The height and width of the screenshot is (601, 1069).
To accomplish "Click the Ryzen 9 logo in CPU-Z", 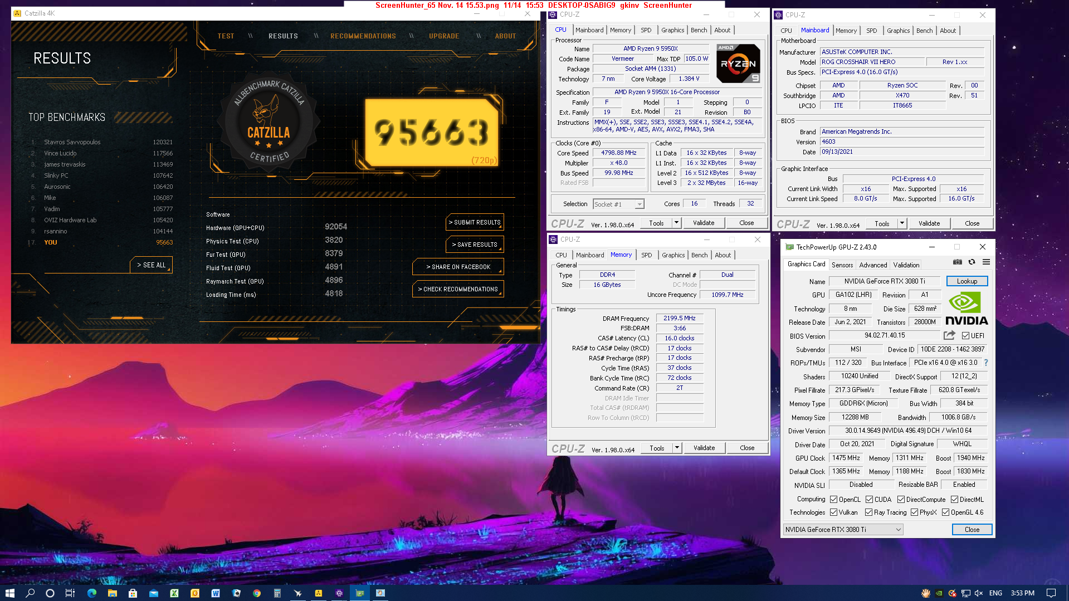I will 738,63.
